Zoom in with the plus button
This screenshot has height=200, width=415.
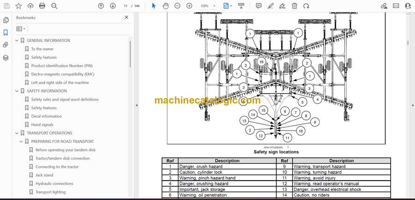pyautogui.click(x=189, y=6)
